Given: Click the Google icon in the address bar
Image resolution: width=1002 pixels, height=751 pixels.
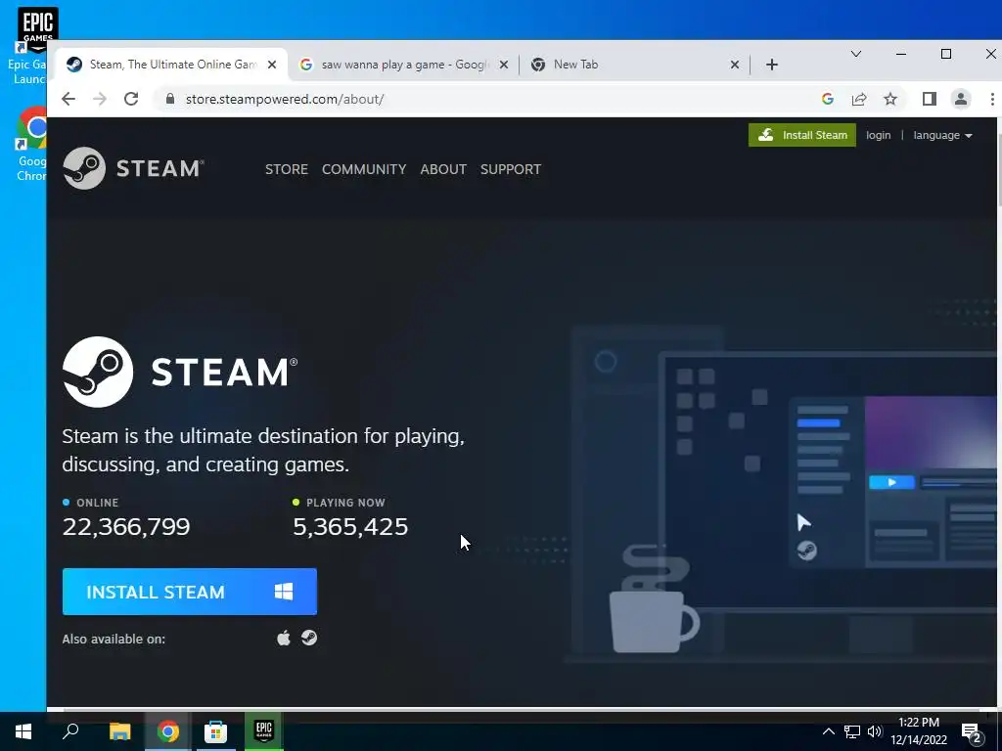Looking at the screenshot, I should pos(828,99).
